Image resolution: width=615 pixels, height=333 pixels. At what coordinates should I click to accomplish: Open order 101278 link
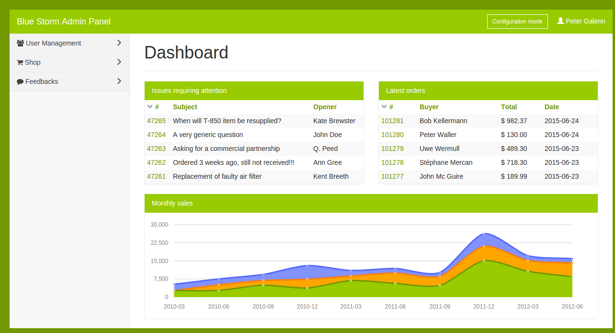(392, 162)
